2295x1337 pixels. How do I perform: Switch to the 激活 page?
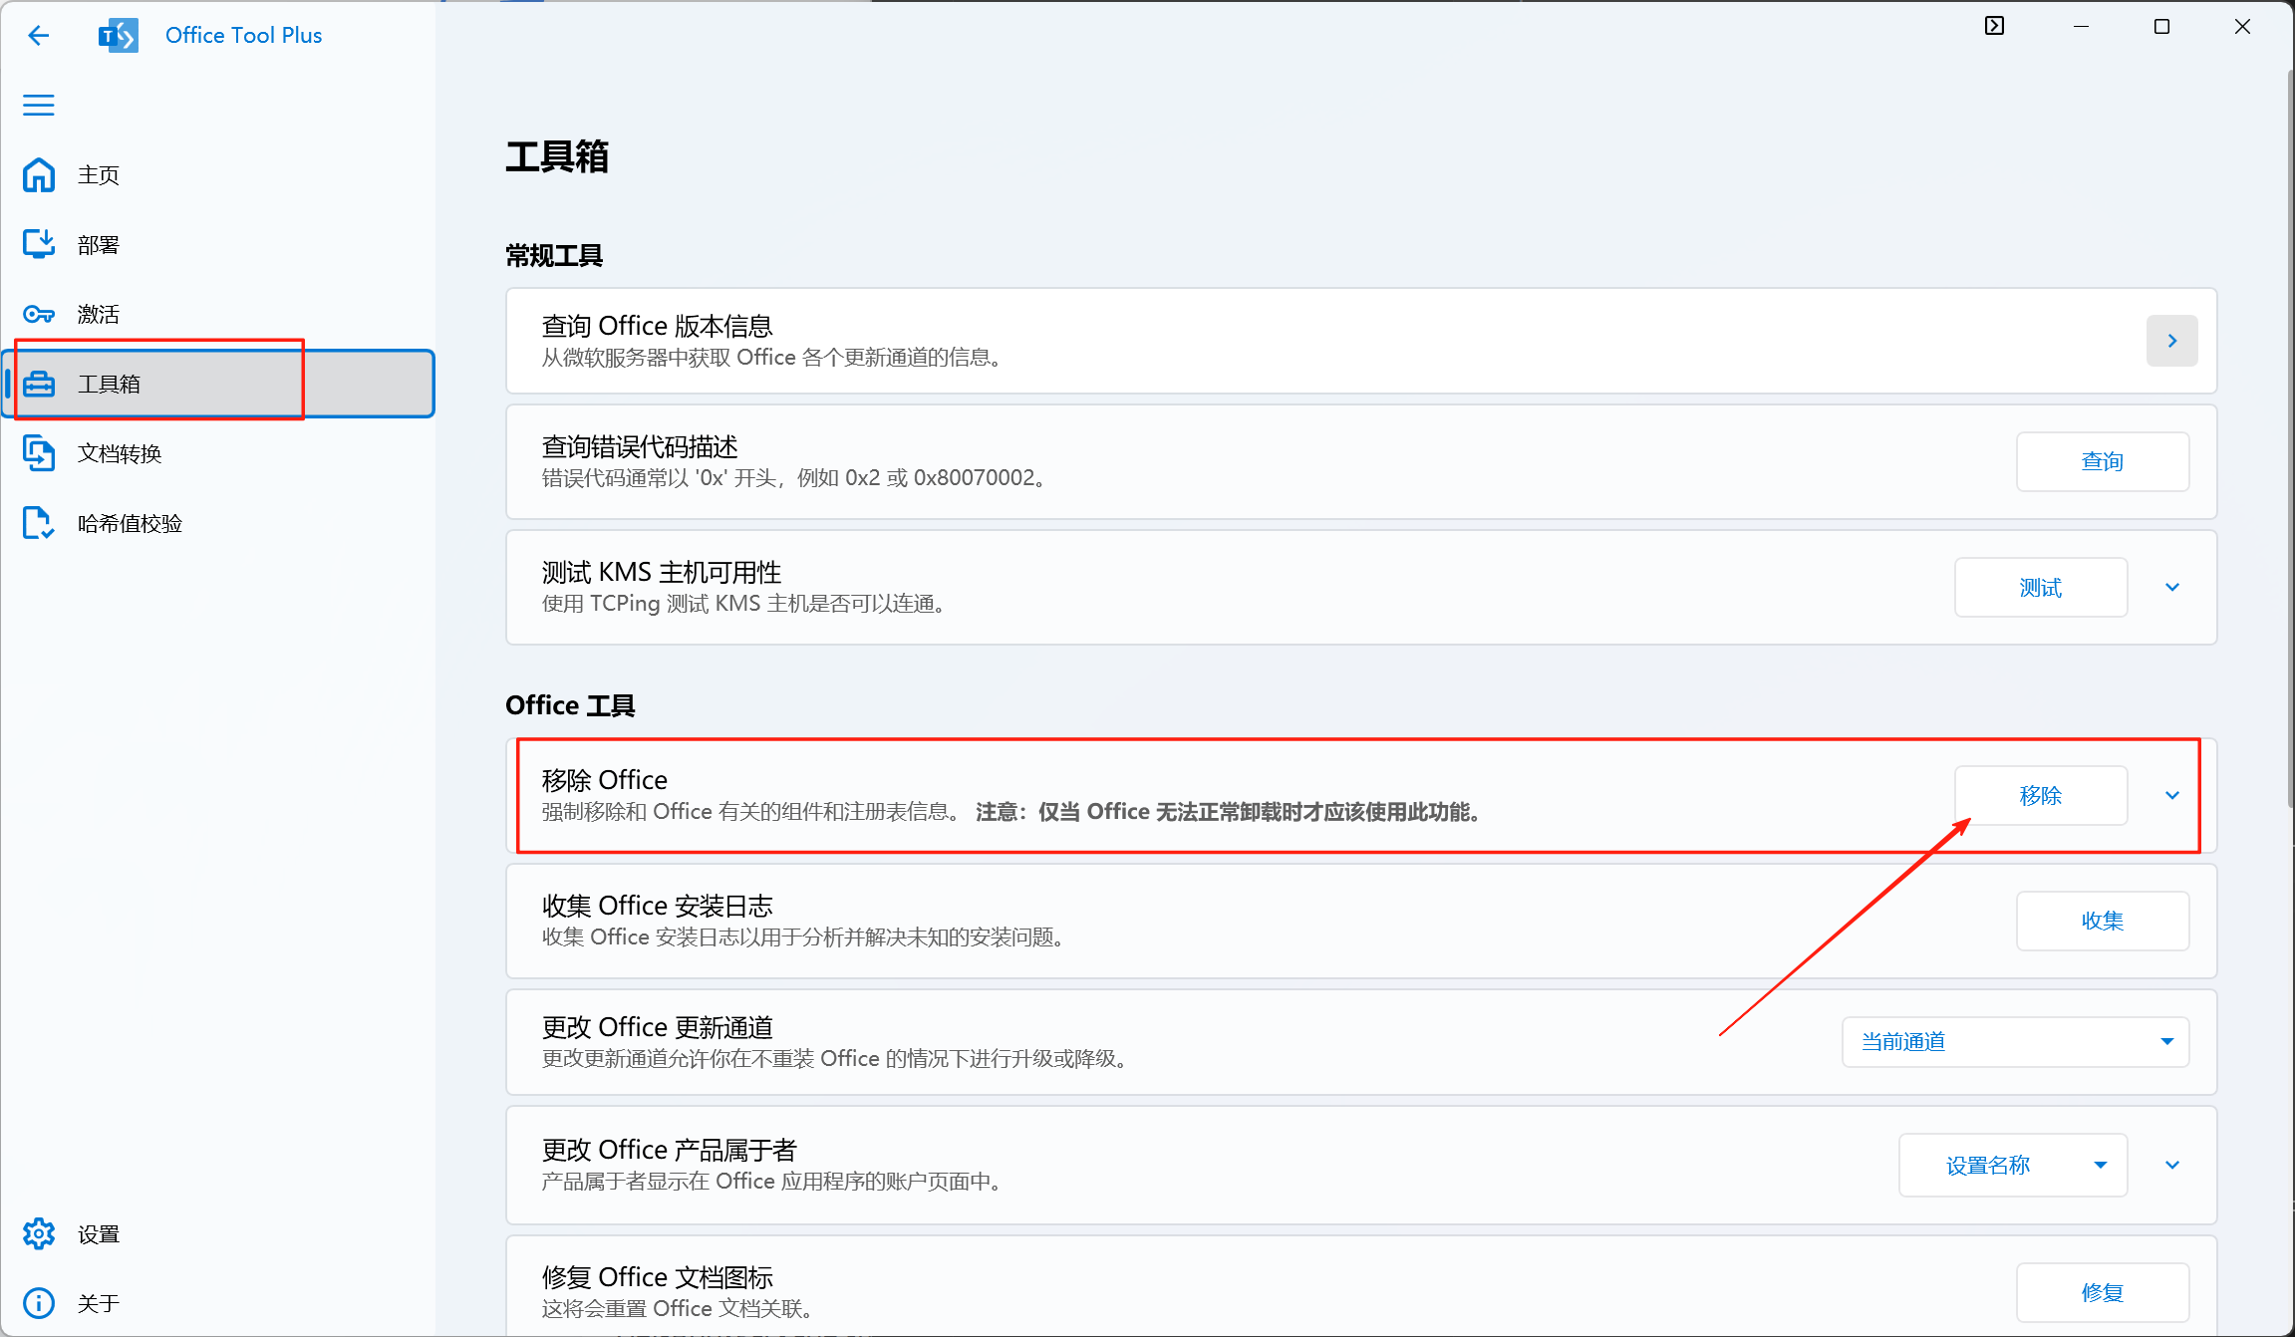pos(218,314)
